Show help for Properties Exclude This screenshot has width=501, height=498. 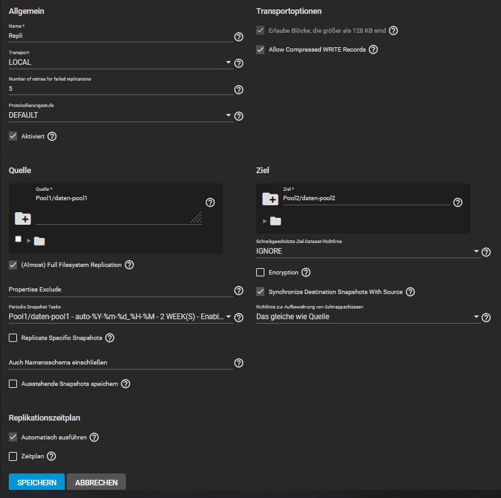pos(239,291)
